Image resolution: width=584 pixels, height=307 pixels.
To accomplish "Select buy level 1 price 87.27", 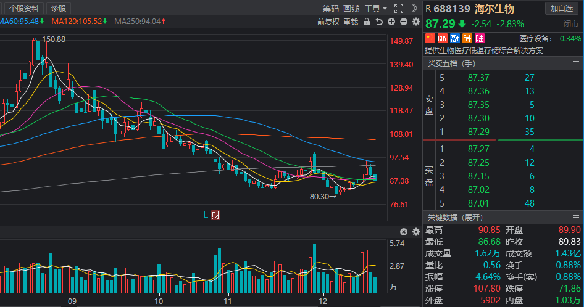I will point(478,149).
